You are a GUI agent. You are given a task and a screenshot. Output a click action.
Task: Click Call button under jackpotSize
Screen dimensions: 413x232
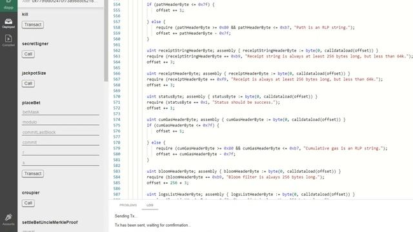pos(28,84)
